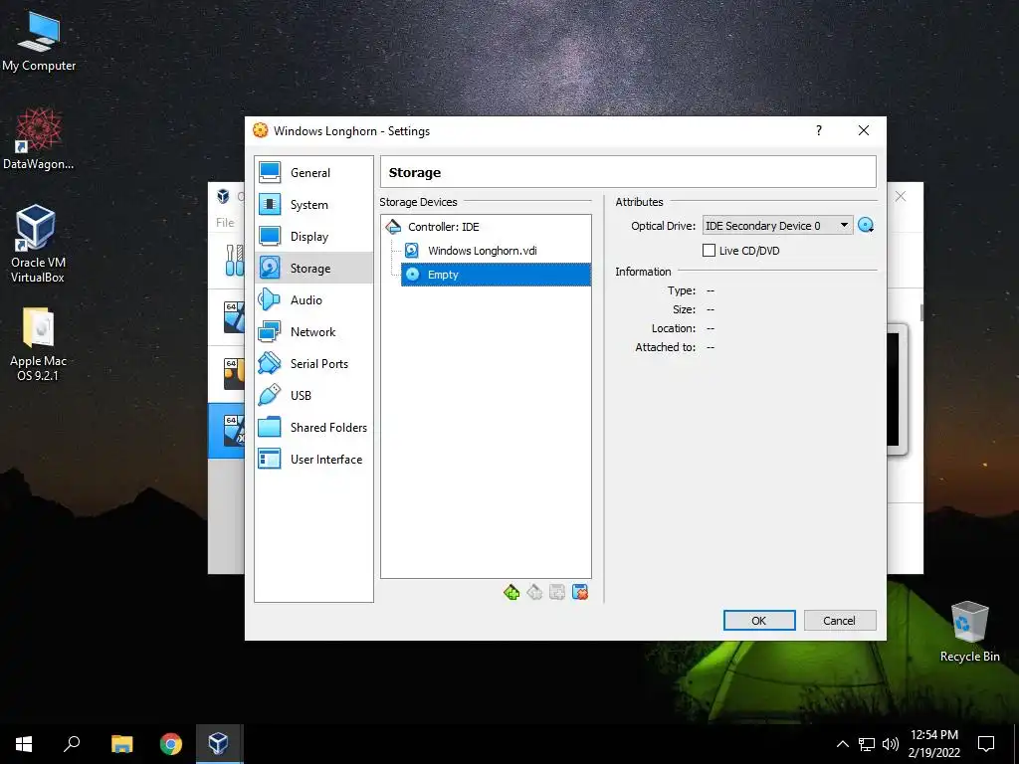Click the help question mark button
1019x764 pixels.
click(819, 130)
